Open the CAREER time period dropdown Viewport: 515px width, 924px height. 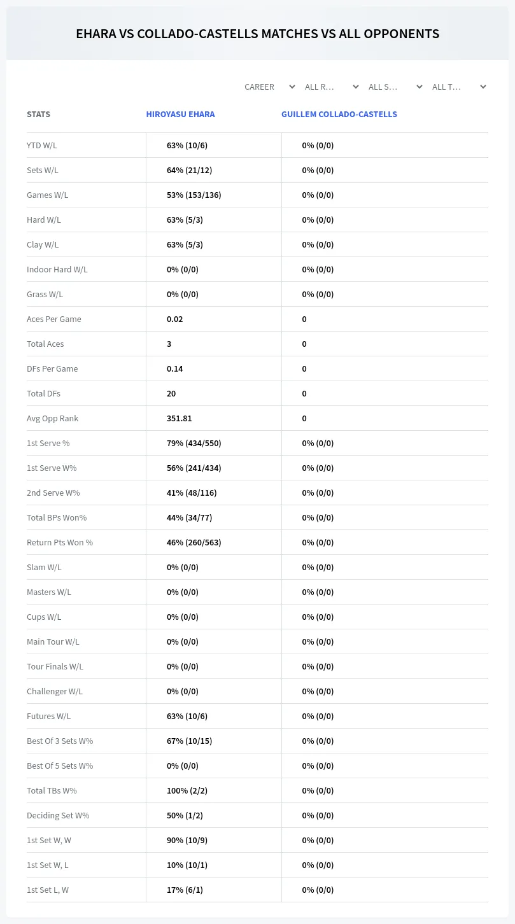pos(269,87)
